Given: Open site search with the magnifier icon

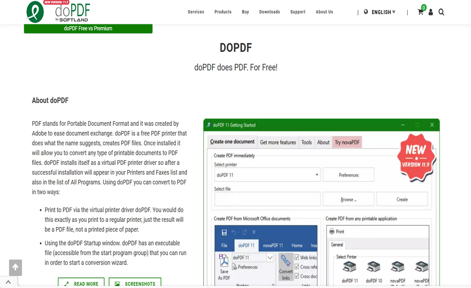Looking at the screenshot, I should (x=441, y=12).
